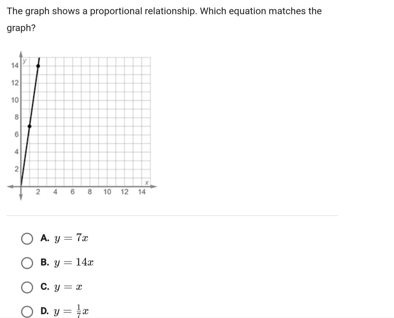Click the y-axis label letter
The width and height of the screenshot is (394, 318).
24,61
